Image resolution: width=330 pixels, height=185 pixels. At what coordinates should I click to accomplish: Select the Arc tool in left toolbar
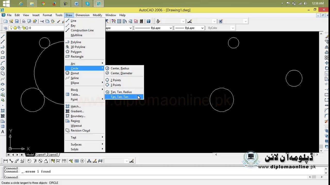click(x=3, y=63)
